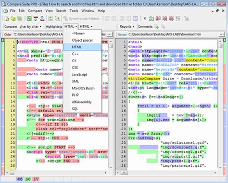Viewport: 228px width, 183px height.
Task: Click the stamp-shaped icon after the filter icon
Action: (42, 19)
